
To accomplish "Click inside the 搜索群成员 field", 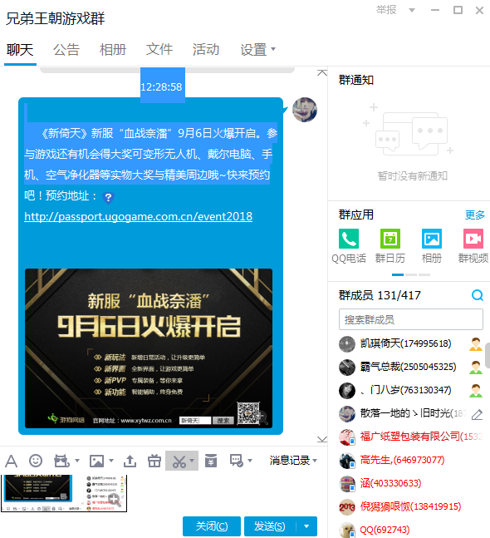I will coord(411,319).
